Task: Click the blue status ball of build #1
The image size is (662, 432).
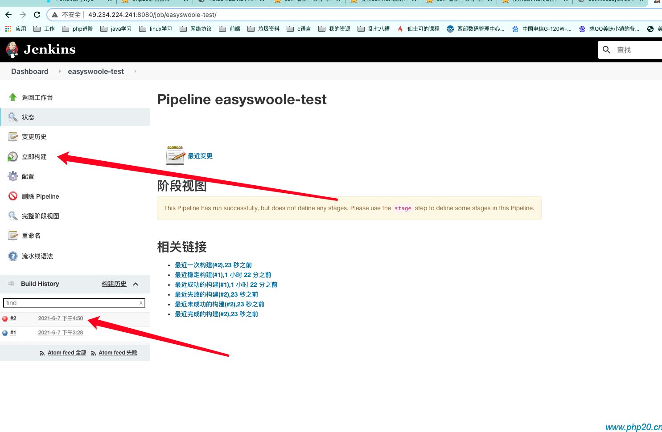Action: pyautogui.click(x=5, y=333)
